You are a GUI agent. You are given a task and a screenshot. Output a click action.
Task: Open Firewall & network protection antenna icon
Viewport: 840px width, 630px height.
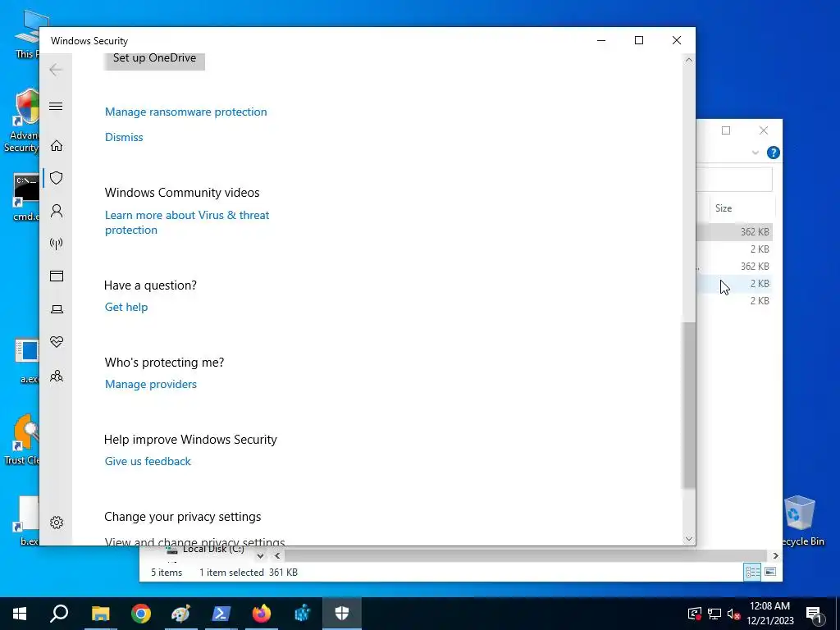point(57,244)
